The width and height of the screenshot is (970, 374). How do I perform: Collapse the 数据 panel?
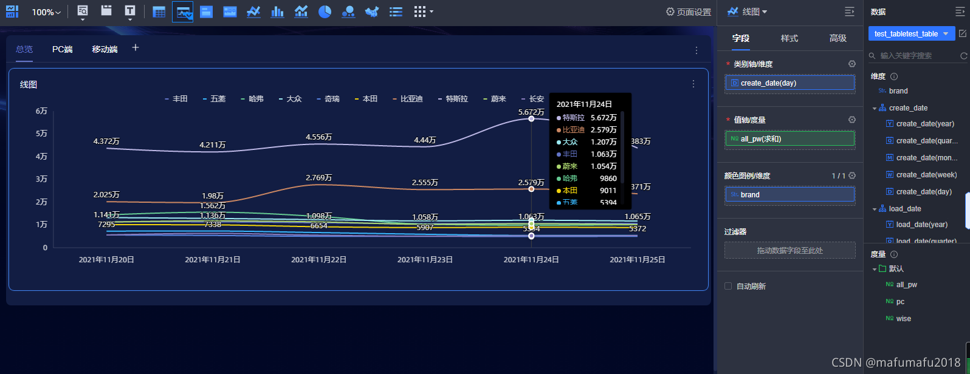click(x=960, y=12)
